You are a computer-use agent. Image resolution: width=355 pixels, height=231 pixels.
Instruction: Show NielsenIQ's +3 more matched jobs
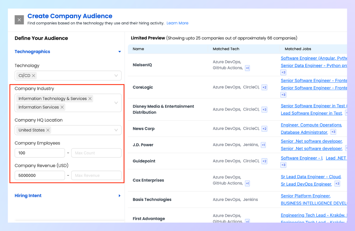pyautogui.click(x=283, y=72)
